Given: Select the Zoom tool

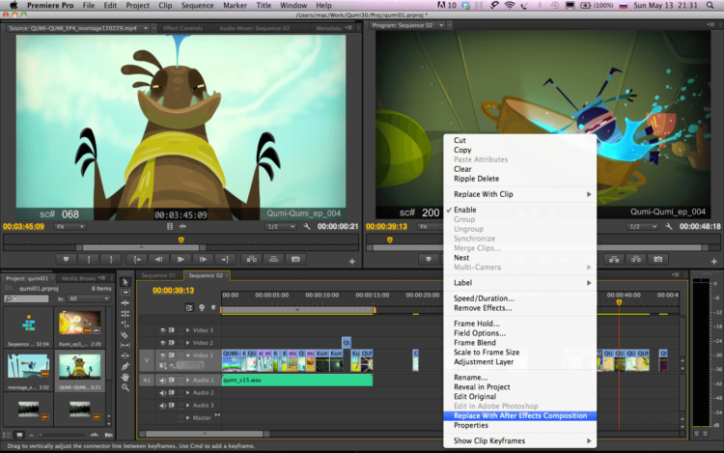Looking at the screenshot, I should 125,388.
